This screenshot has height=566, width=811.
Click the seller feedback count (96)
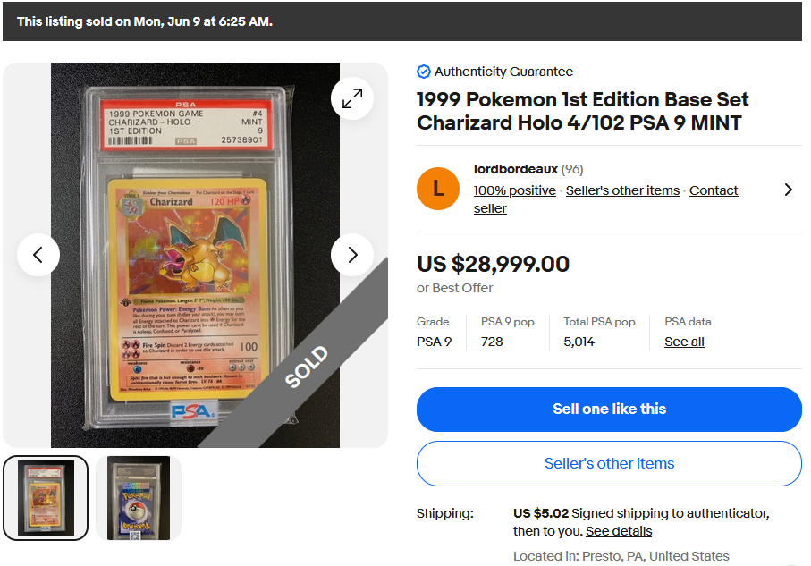[x=572, y=169]
